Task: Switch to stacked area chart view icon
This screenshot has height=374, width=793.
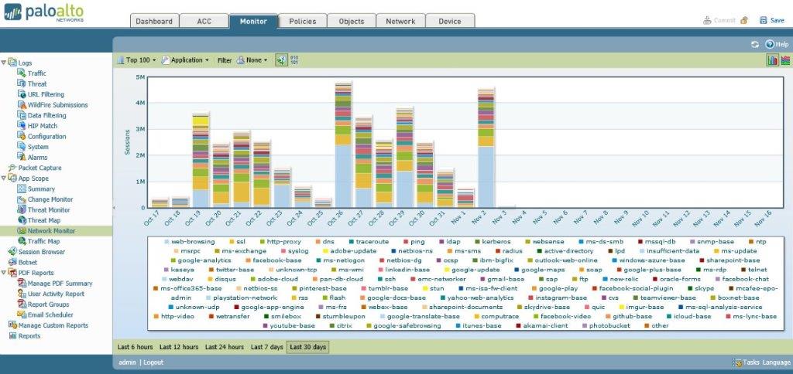Action: click(x=785, y=60)
